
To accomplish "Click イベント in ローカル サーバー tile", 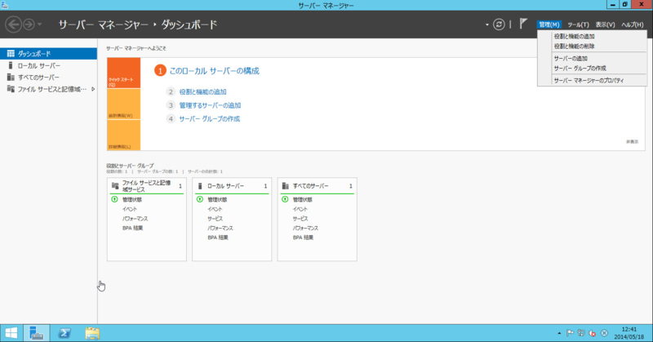I will tap(215, 209).
